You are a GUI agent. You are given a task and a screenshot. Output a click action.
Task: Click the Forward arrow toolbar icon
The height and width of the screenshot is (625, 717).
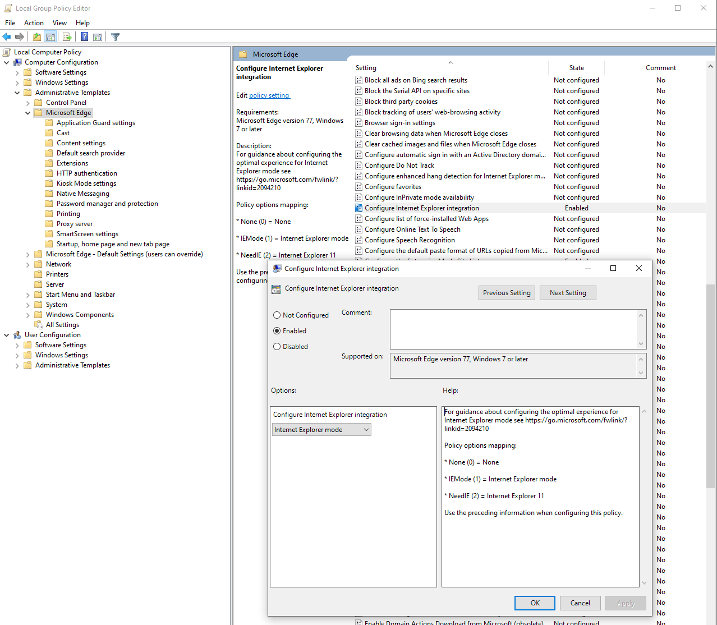pyautogui.click(x=20, y=37)
